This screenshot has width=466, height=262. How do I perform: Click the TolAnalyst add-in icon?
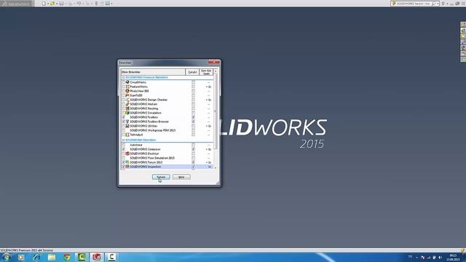coord(127,135)
